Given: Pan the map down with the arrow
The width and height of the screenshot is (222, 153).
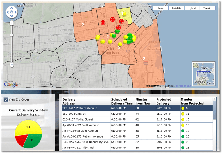Looking at the screenshot, I should pyautogui.click(x=12, y=16).
